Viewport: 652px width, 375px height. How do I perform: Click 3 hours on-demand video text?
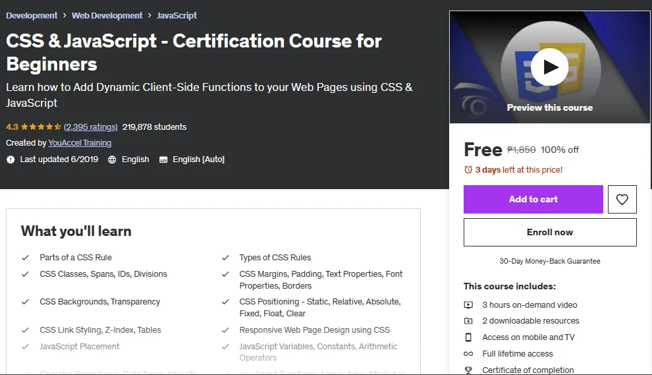[530, 304]
